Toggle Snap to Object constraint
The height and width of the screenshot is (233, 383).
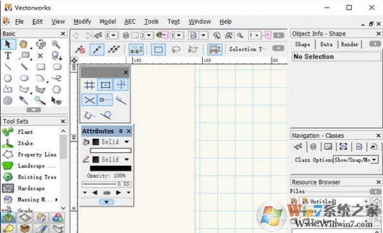pyautogui.click(x=105, y=85)
